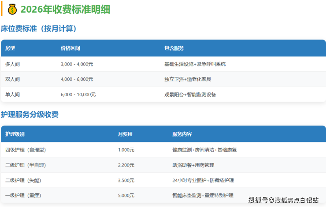Select the 单人间 room type cell
326x207 pixels.
(x=12, y=94)
